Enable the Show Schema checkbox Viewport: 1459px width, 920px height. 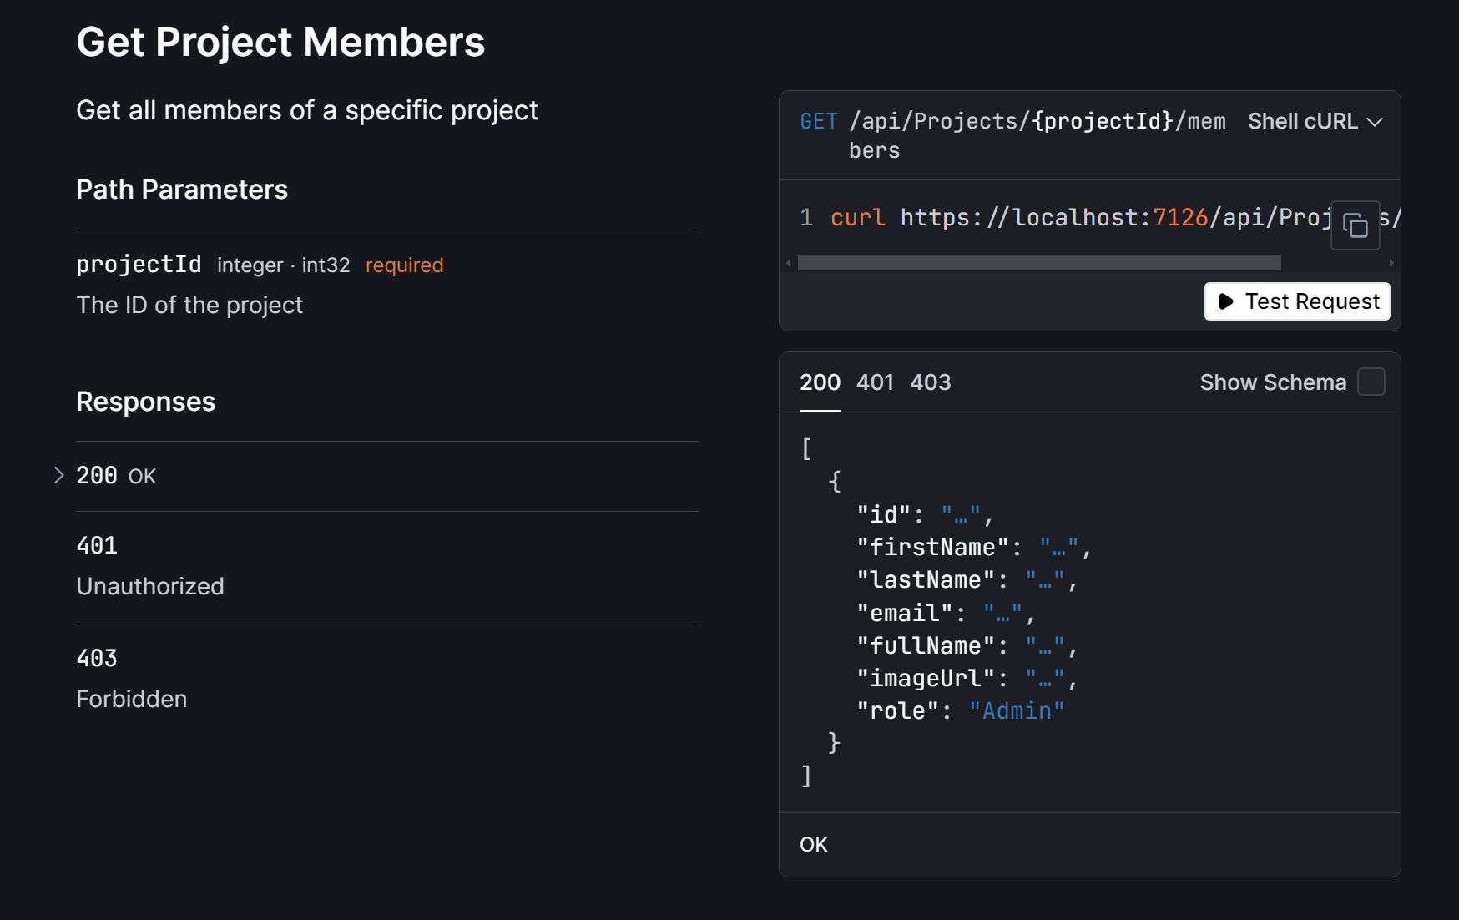coord(1371,382)
